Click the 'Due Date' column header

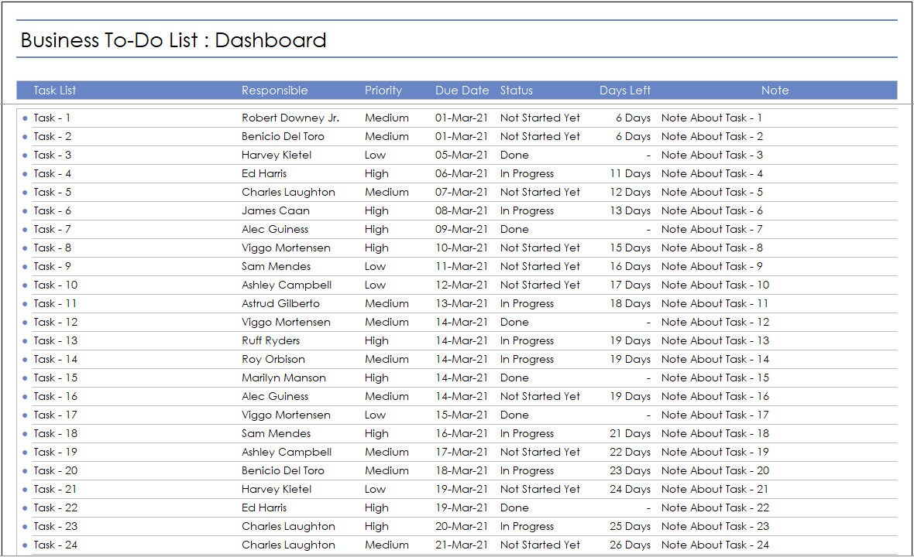click(x=462, y=91)
